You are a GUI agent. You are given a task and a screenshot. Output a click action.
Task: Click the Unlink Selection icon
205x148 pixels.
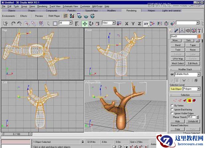point(34,24)
